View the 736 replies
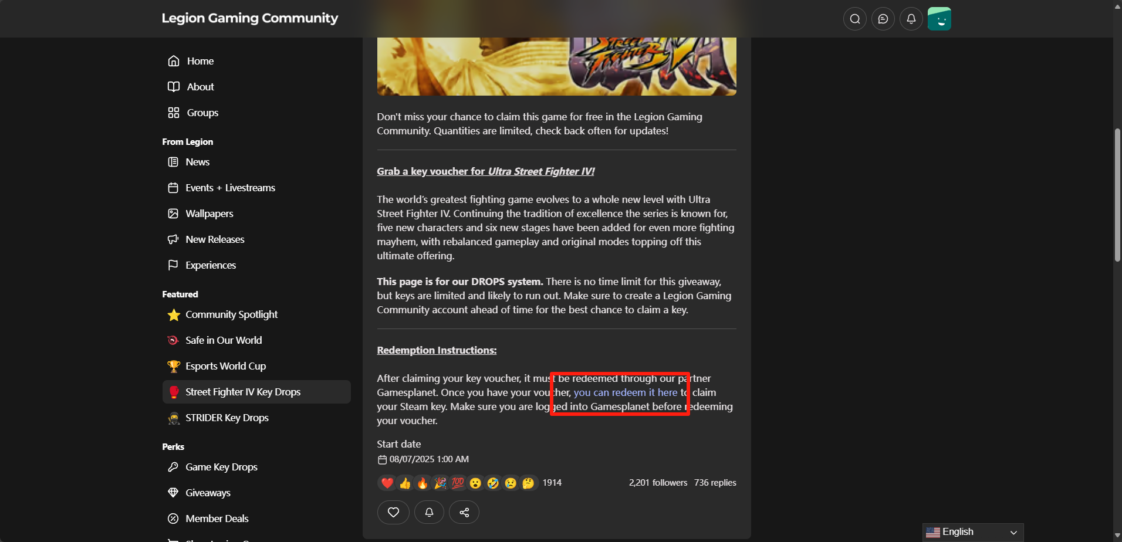 click(715, 483)
